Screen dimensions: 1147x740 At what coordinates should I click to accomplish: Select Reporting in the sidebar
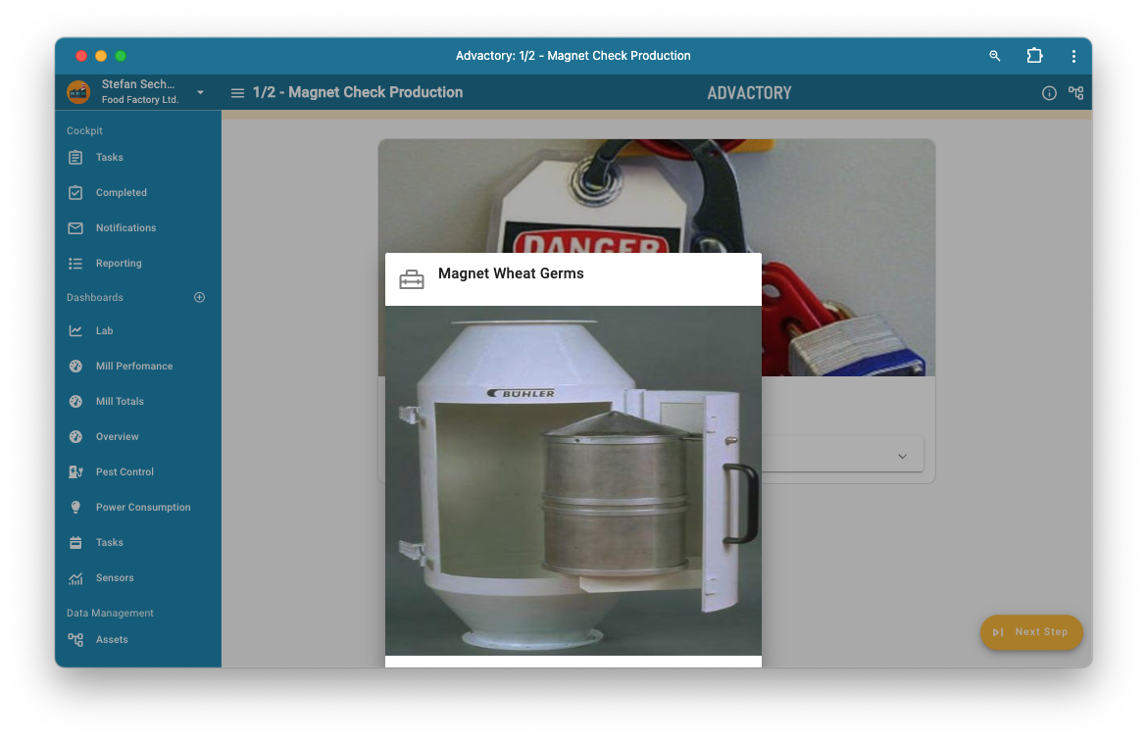point(119,264)
